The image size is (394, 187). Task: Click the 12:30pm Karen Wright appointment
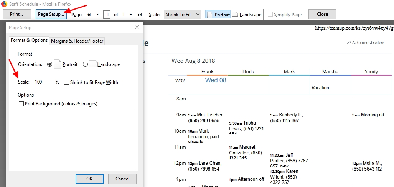[x=284, y=177]
